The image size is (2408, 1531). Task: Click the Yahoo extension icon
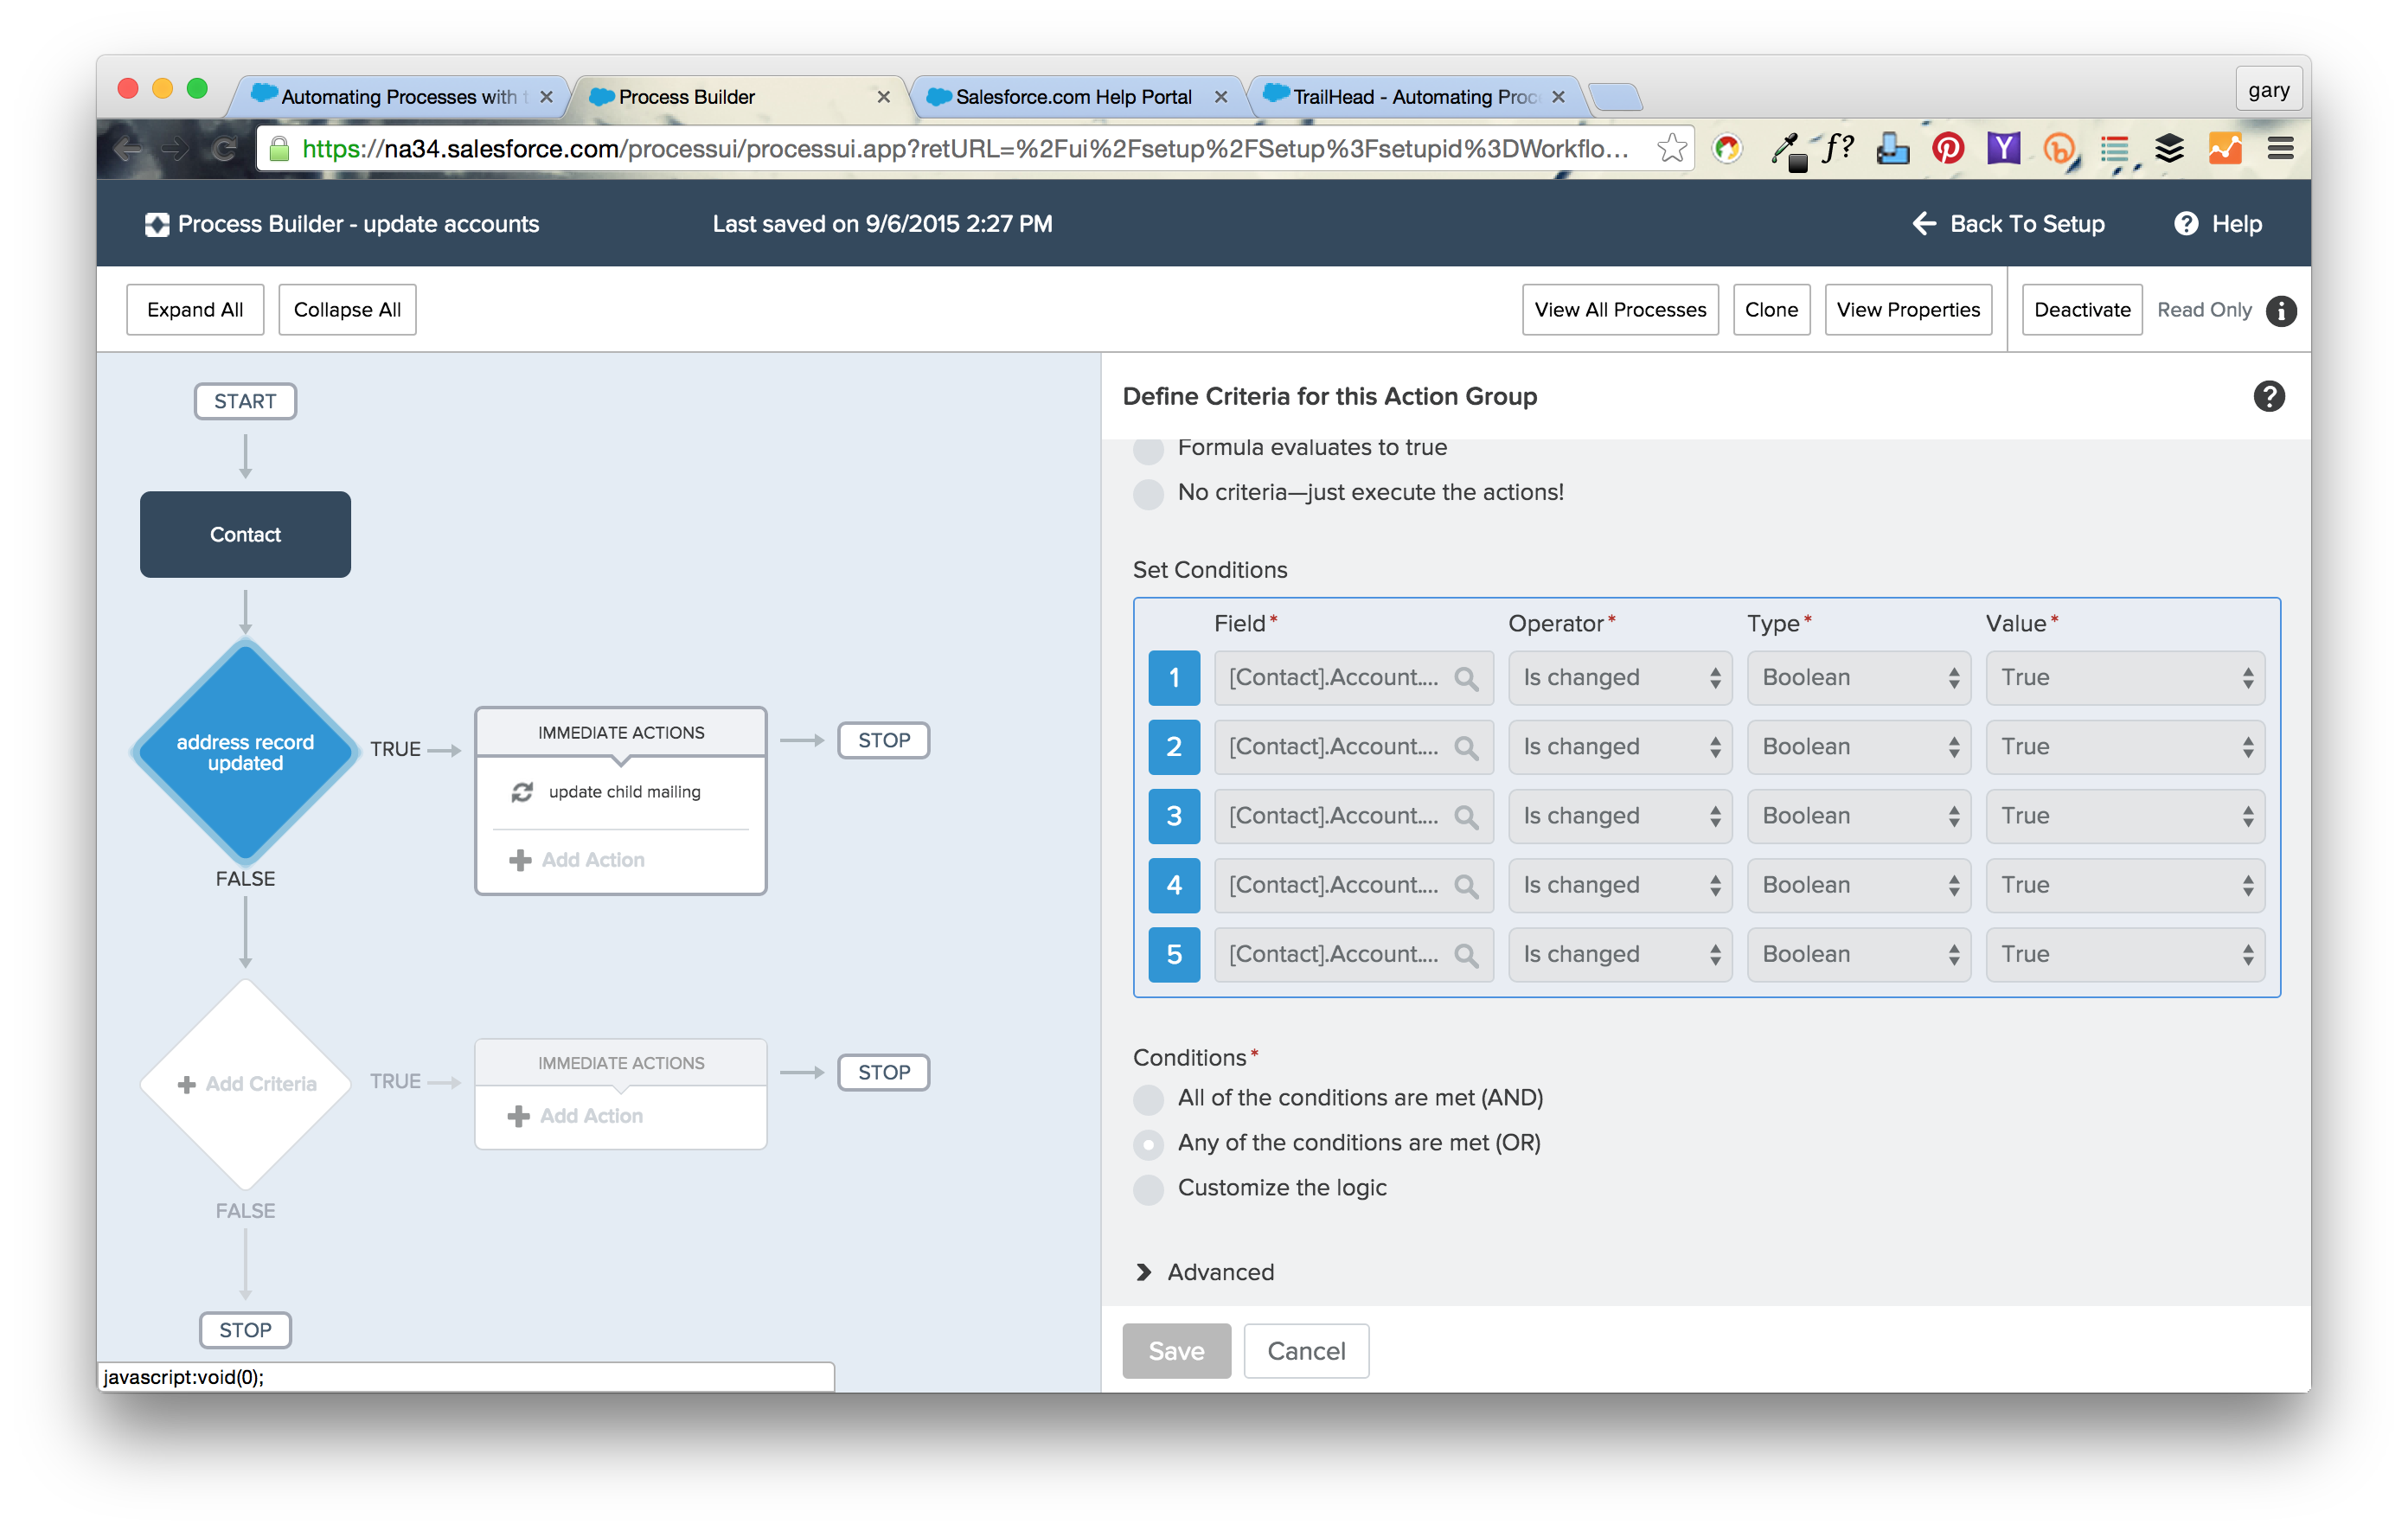pos(2002,149)
